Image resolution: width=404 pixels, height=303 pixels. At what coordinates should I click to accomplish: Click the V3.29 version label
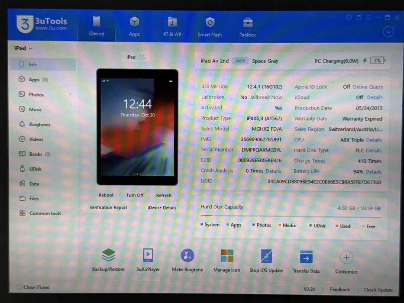[309, 289]
